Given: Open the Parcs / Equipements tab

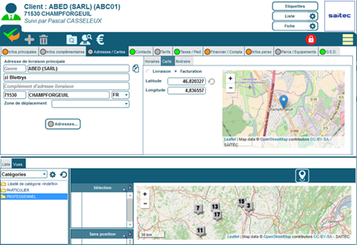Looking at the screenshot, I should [296, 52].
